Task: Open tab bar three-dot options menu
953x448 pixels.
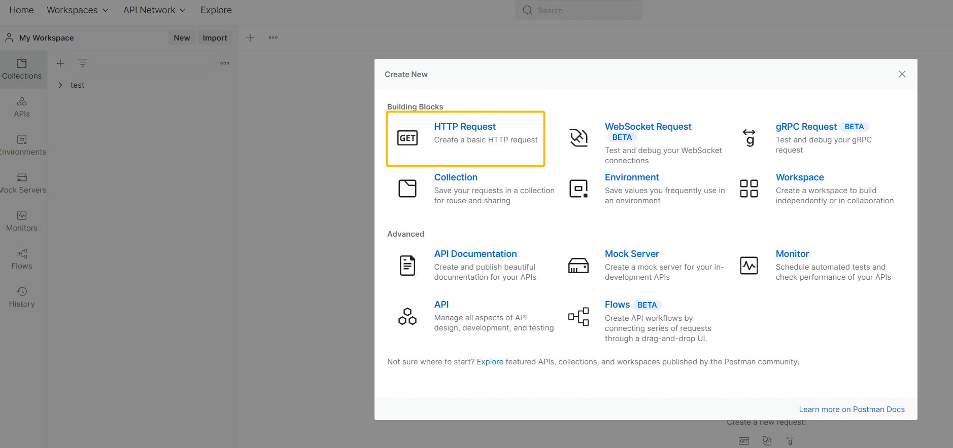Action: click(273, 38)
